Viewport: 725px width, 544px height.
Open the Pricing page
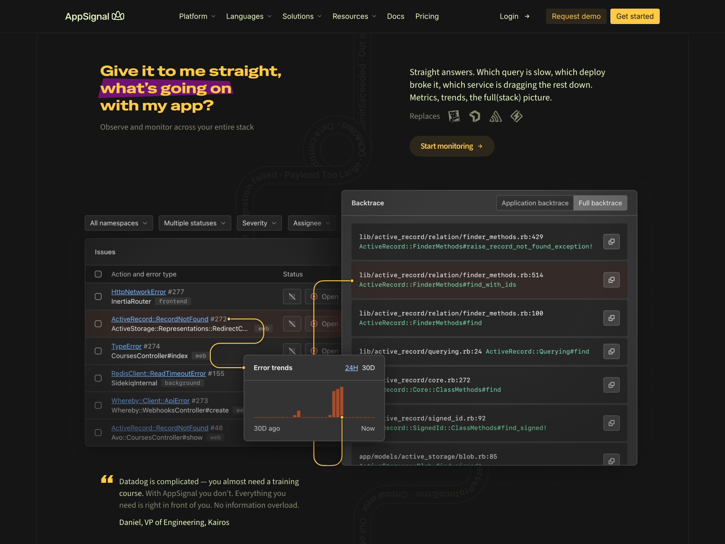click(x=427, y=16)
